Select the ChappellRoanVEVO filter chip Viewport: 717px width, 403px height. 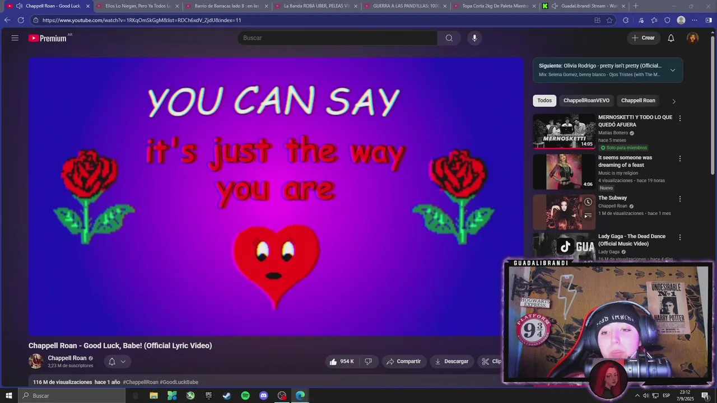pos(586,101)
